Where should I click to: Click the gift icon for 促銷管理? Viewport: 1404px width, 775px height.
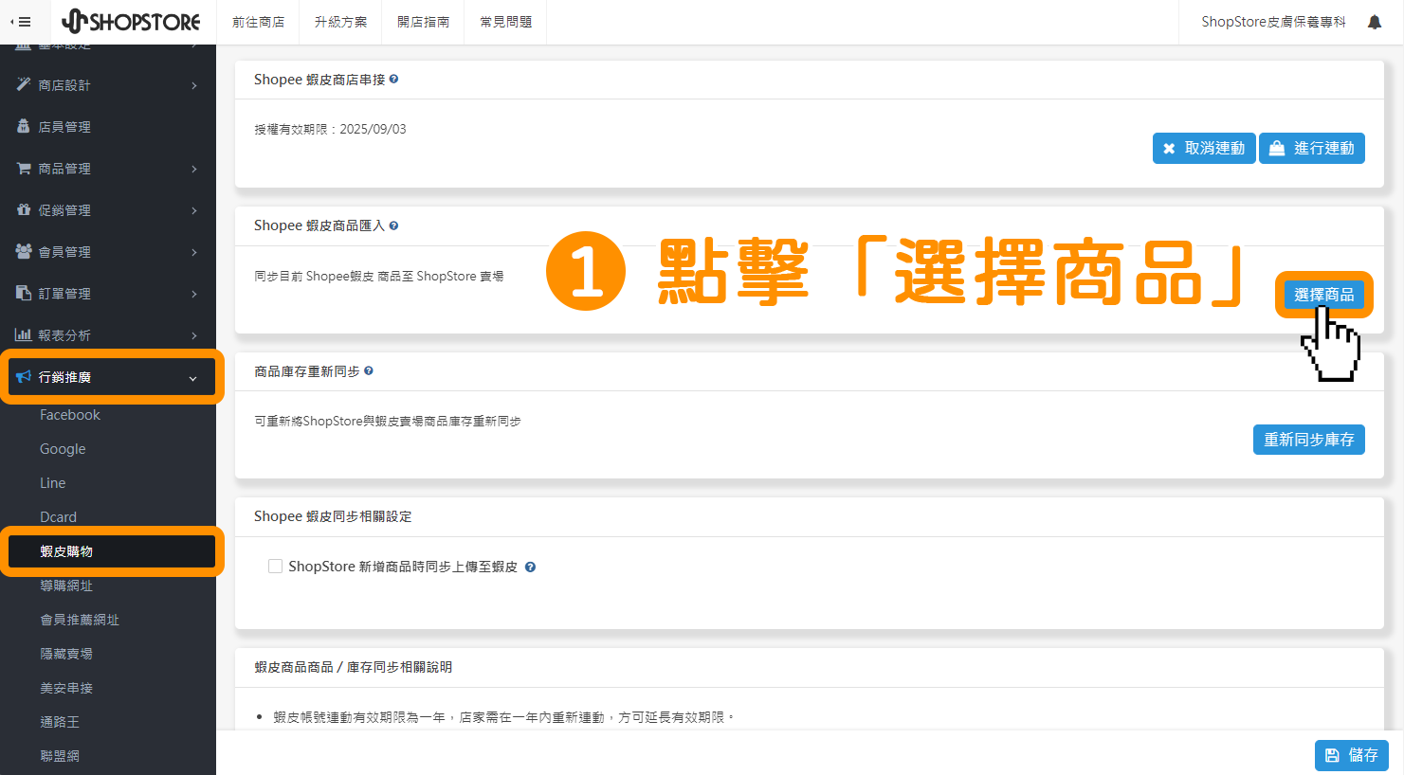pos(24,209)
